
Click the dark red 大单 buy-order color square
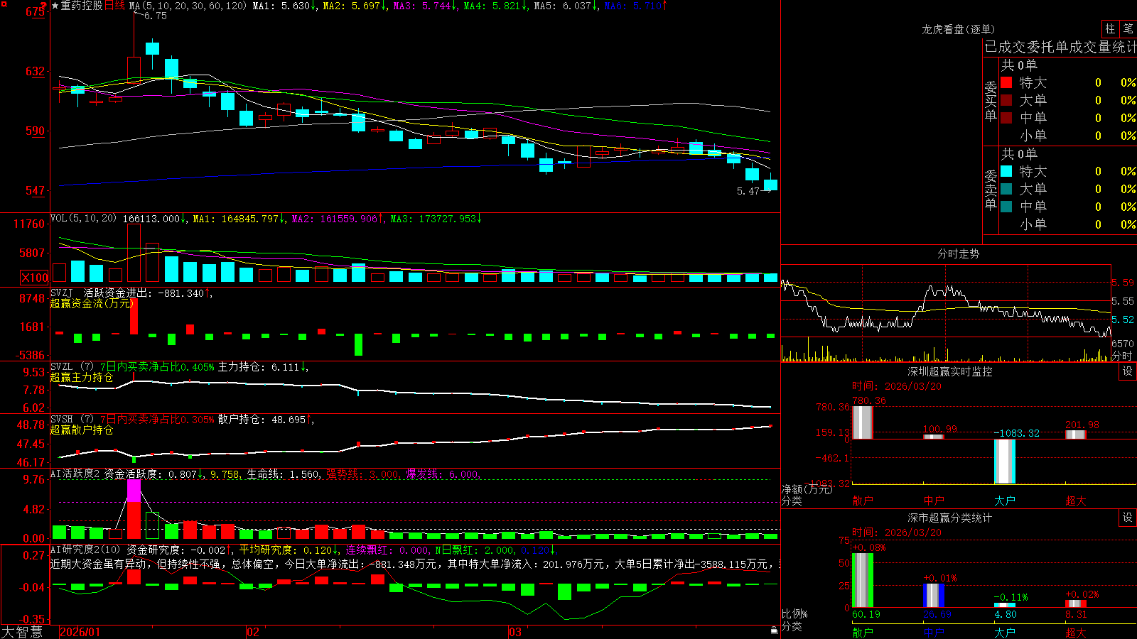[x=1006, y=100]
